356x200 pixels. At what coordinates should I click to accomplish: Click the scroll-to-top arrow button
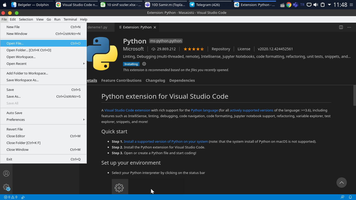tap(341, 183)
